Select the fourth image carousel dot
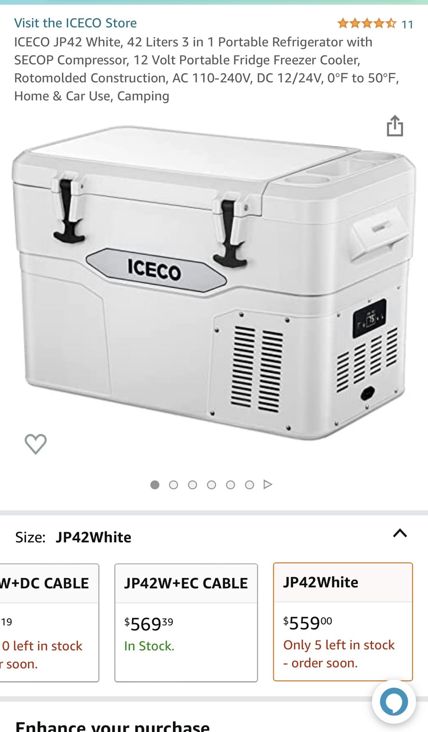The image size is (428, 732). tap(211, 485)
